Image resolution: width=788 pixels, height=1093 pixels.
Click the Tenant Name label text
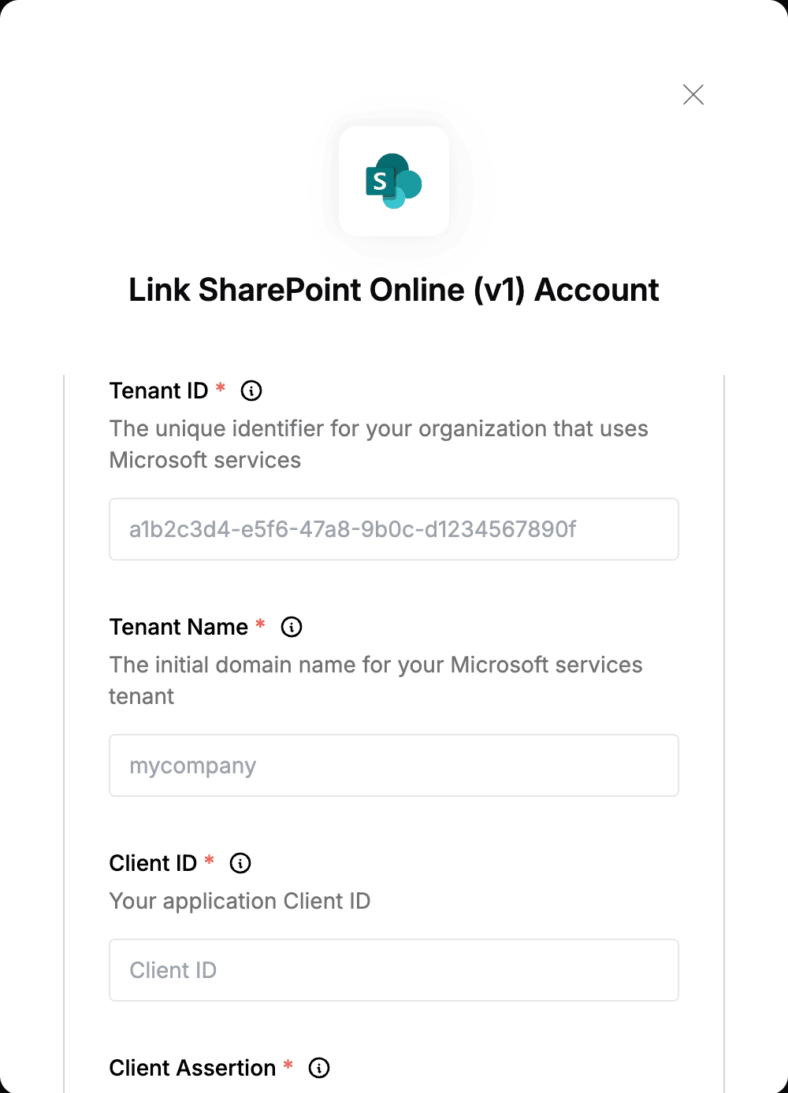click(x=179, y=627)
